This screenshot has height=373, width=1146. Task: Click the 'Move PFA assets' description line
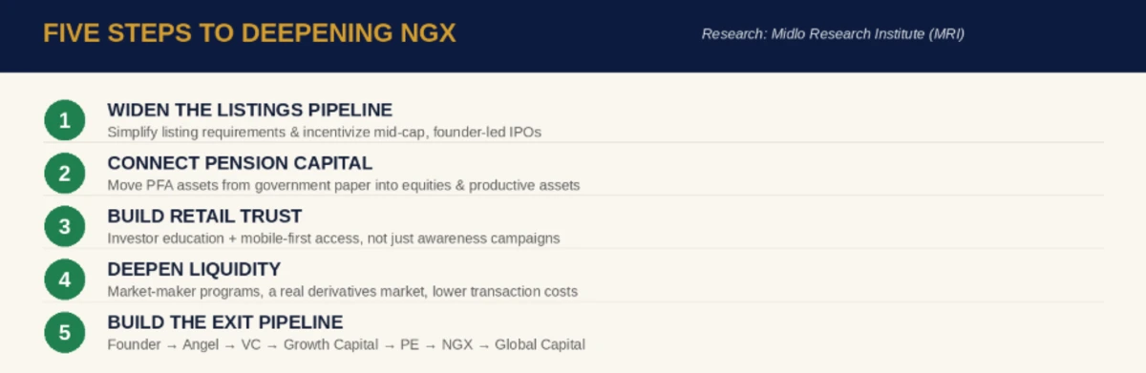coord(343,185)
